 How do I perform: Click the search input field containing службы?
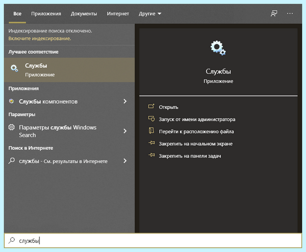(x=153, y=240)
